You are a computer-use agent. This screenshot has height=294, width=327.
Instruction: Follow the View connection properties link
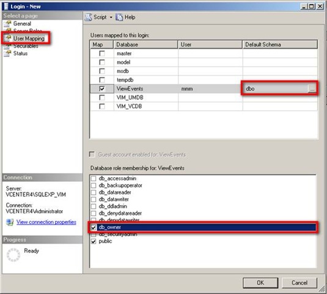click(x=46, y=222)
